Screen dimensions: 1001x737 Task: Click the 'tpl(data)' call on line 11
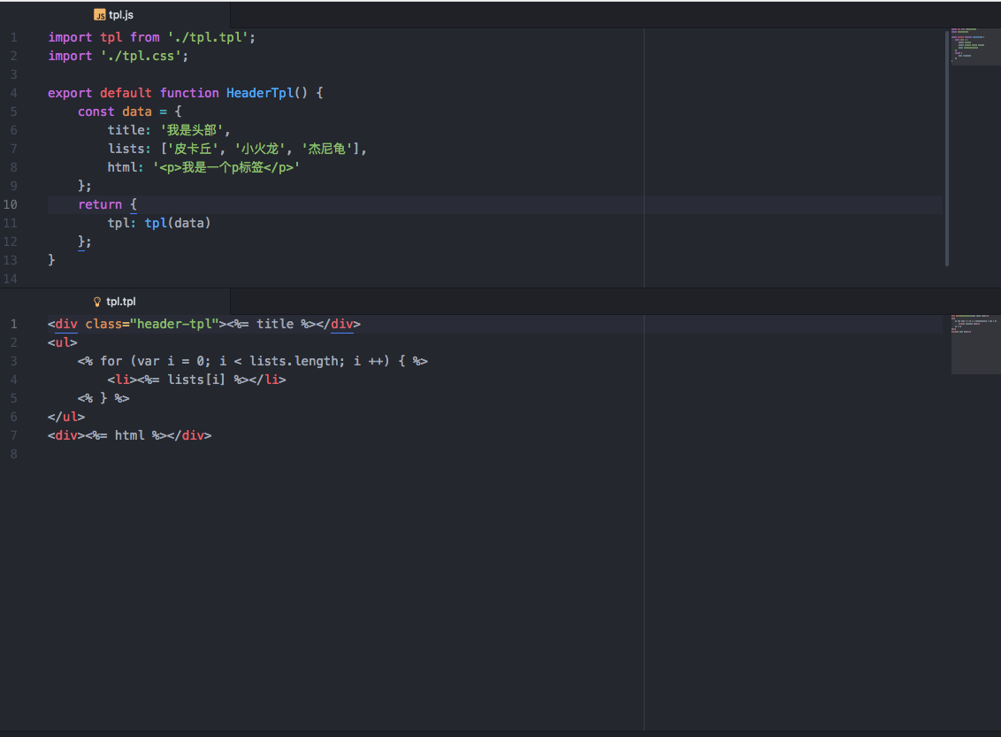point(178,223)
